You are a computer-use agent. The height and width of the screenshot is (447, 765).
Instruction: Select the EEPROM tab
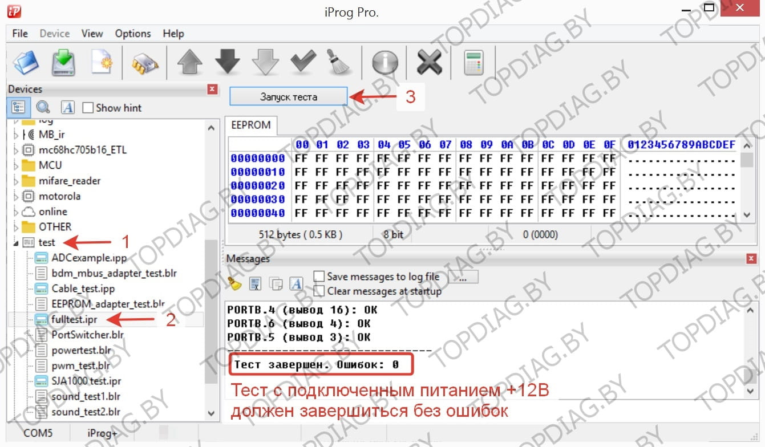pyautogui.click(x=252, y=125)
